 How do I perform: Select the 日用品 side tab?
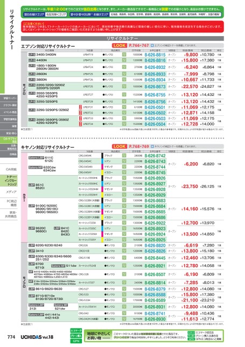click(9, 154)
